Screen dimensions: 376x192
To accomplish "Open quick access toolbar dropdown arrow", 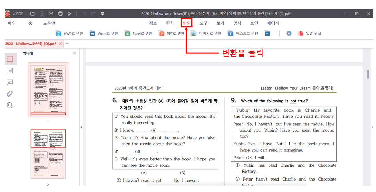I will (x=103, y=14).
